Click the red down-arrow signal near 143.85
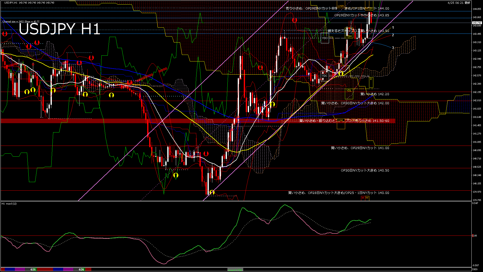The width and height of the screenshot is (483, 272). pyautogui.click(x=294, y=20)
